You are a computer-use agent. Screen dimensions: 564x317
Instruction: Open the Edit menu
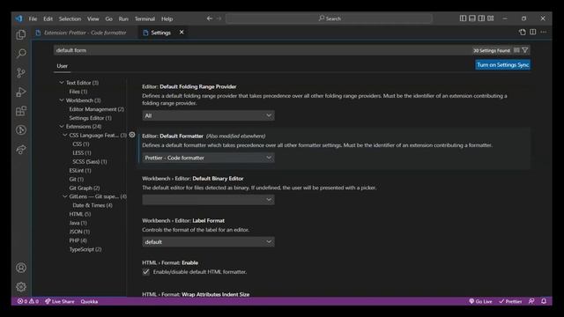[48, 18]
